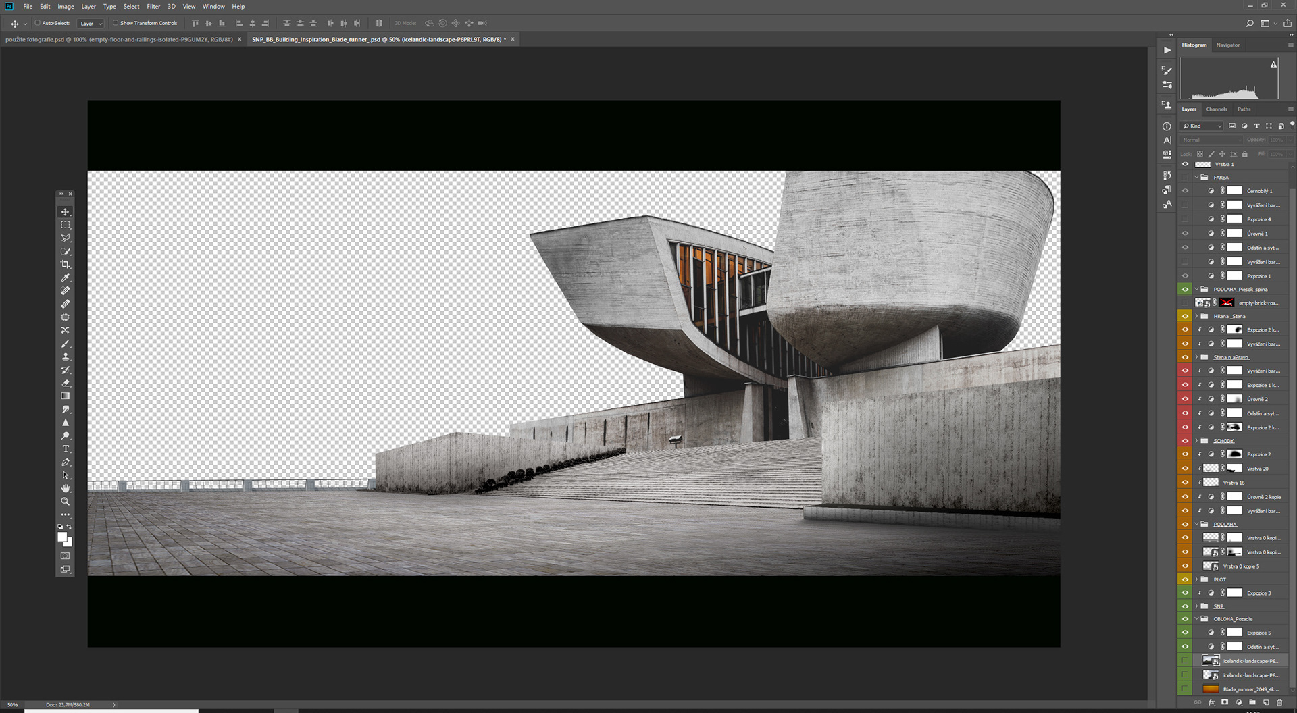Open the Layers panel options menu
Image resolution: width=1297 pixels, height=713 pixels.
[1290, 109]
